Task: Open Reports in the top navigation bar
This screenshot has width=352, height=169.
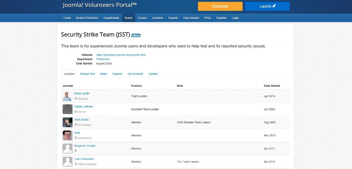Action: tap(173, 18)
